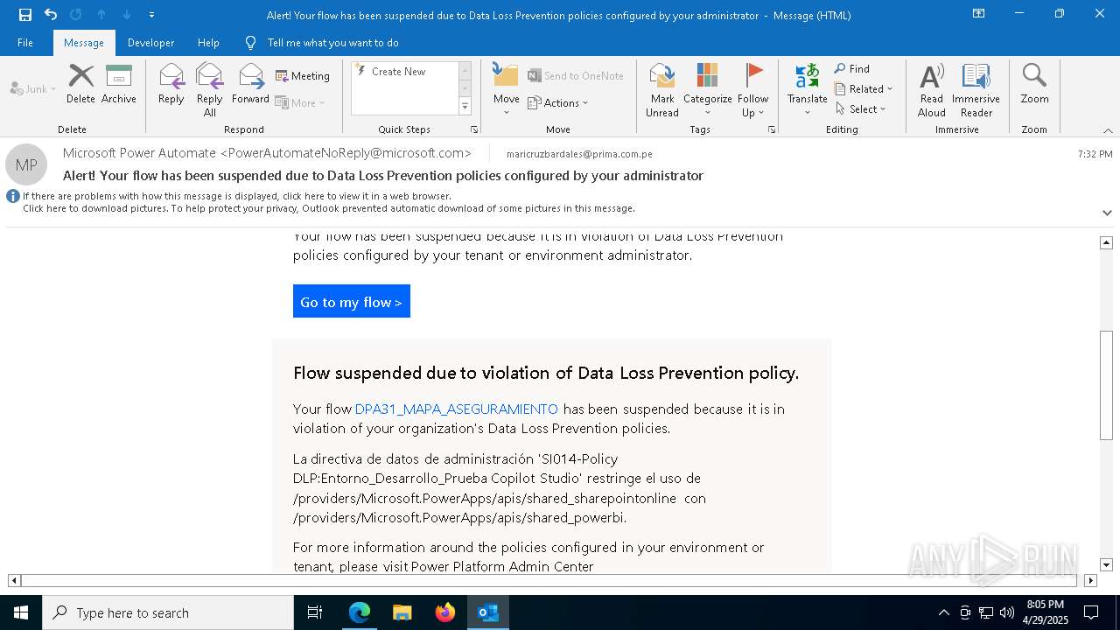Select Create New quick step
Viewport: 1120px width, 630px height.
(x=398, y=72)
